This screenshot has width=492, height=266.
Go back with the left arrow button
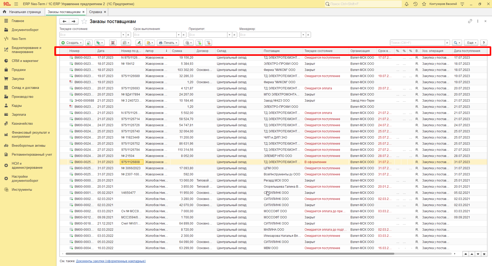coord(64,22)
